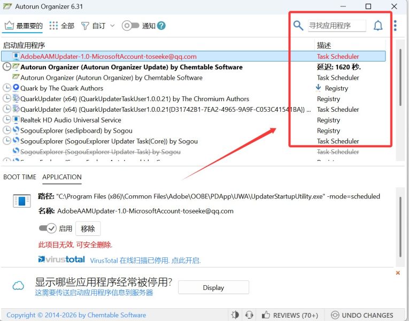
Task: Click the search magnifier icon
Action: pyautogui.click(x=298, y=26)
